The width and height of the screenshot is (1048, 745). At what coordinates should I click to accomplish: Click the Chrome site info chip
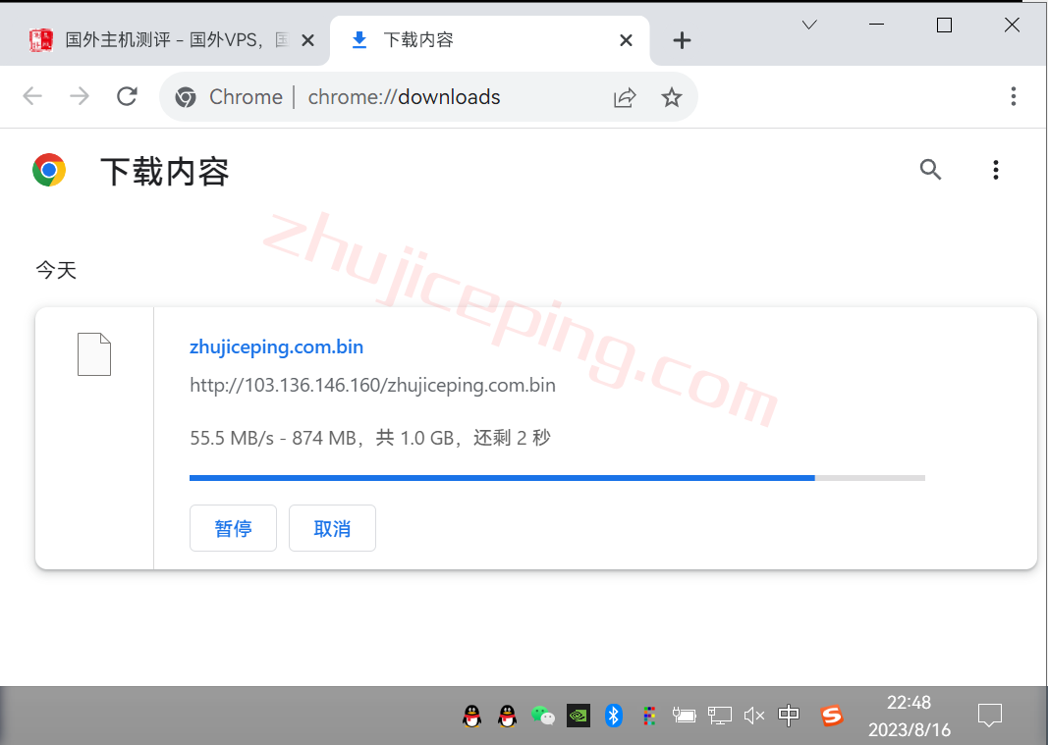(229, 97)
